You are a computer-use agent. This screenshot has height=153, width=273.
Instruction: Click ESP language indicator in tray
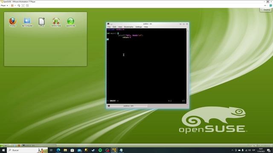point(254,150)
